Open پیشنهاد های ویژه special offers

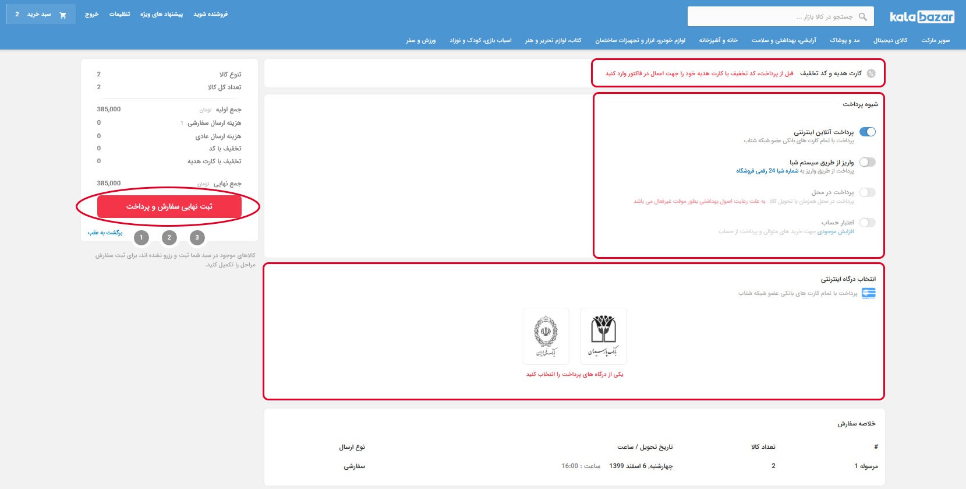click(x=162, y=14)
